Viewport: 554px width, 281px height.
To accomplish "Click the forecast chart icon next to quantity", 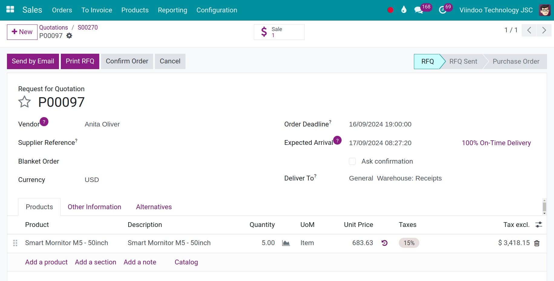I will pyautogui.click(x=286, y=243).
